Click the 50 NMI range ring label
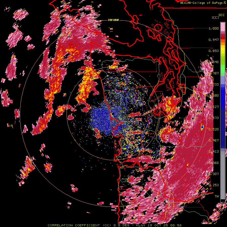The image size is (227, 227). (x=113, y=67)
